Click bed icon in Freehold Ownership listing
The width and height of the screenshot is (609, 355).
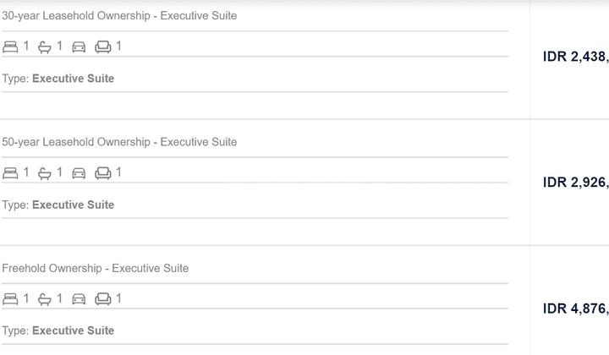pos(10,298)
